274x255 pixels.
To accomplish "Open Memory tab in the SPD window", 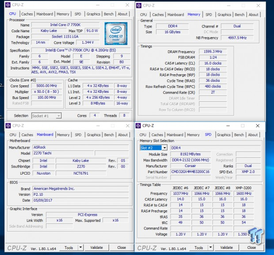I will pyautogui.click(x=193, y=135).
